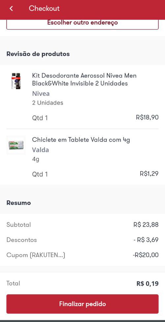Screen dimensions: 165x322
Task: Tap the Total R$ 0,19 amount
Action: point(148,284)
